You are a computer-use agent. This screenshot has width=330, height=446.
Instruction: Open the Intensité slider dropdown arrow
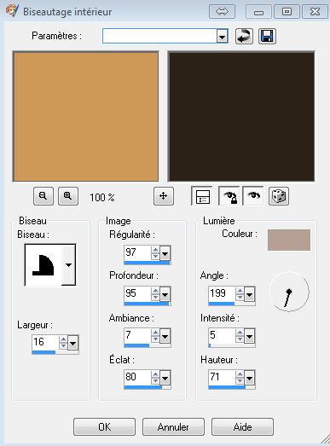click(x=250, y=337)
